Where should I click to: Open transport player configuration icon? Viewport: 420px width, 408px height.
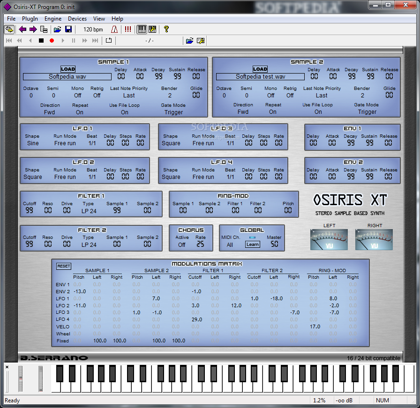201,41
